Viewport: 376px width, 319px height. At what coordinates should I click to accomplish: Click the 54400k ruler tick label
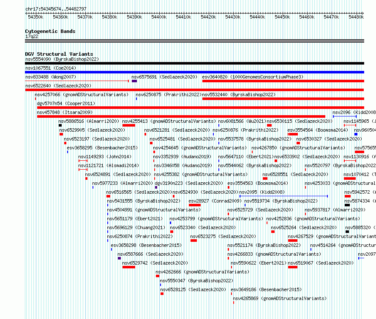(x=159, y=17)
